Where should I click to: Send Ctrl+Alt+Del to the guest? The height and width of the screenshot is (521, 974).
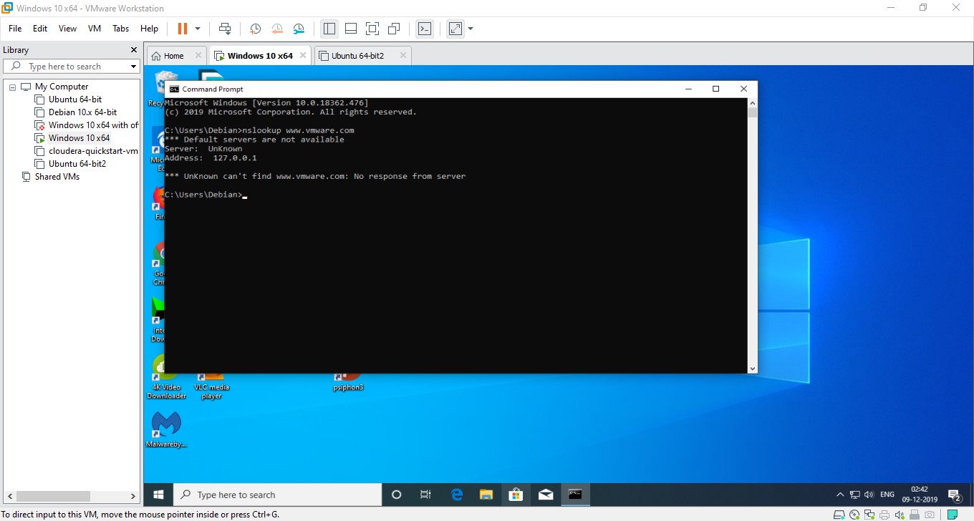pyautogui.click(x=224, y=29)
